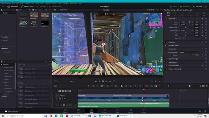Screen dimensions: 209x118
Task: Toggle the Stabilization enable dot
Action: pos(167,62)
